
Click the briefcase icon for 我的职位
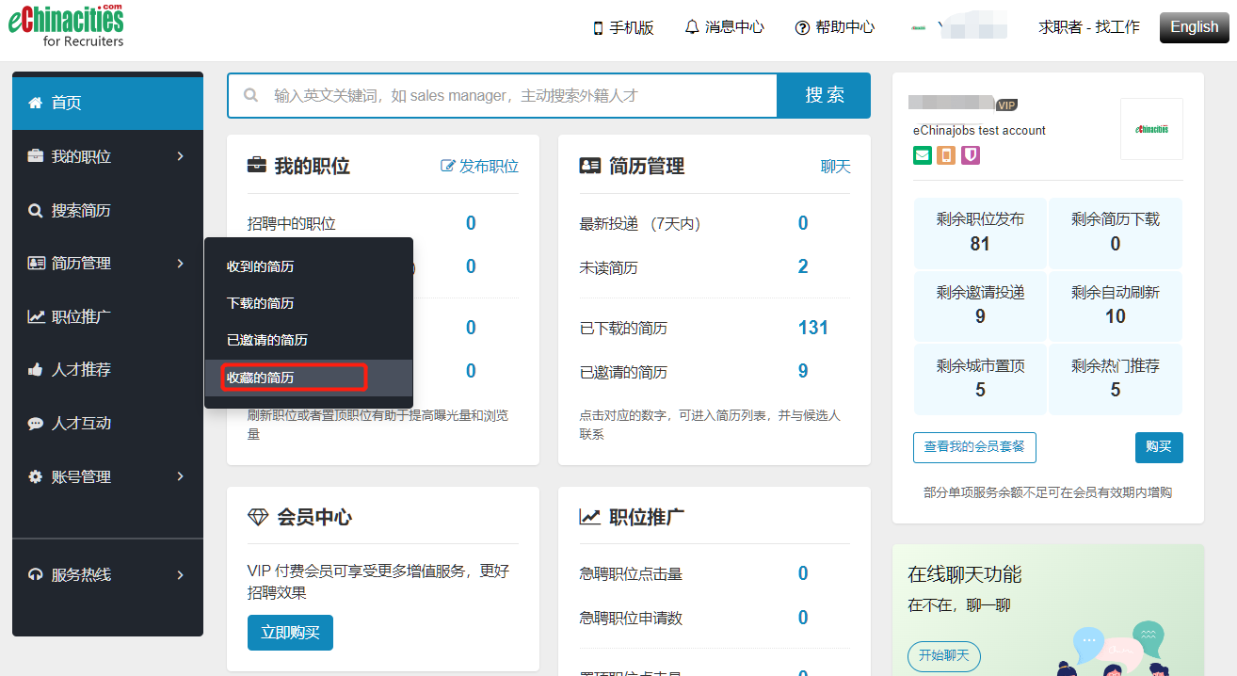[36, 156]
